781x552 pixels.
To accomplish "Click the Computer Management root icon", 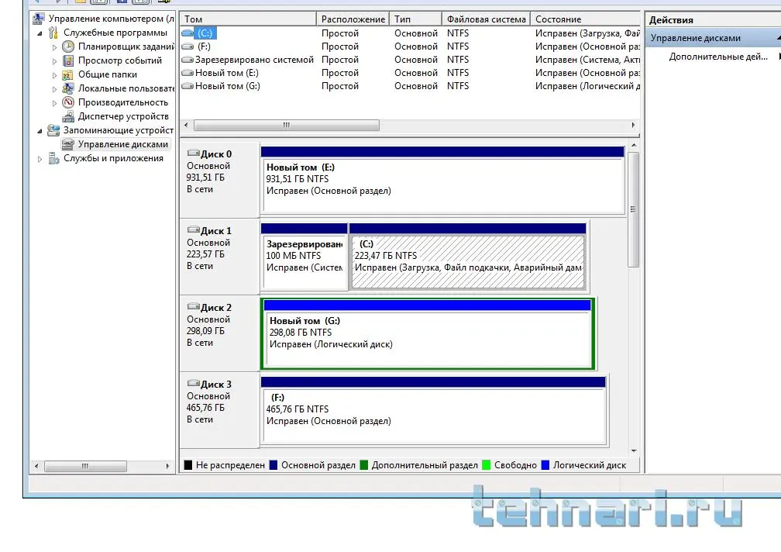I will click(x=39, y=19).
